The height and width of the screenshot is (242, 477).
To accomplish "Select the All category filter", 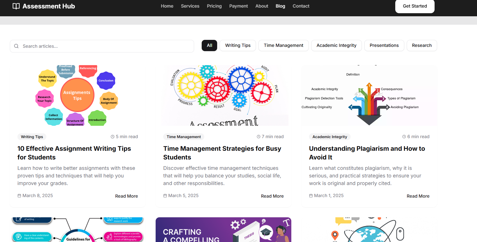I will point(209,45).
